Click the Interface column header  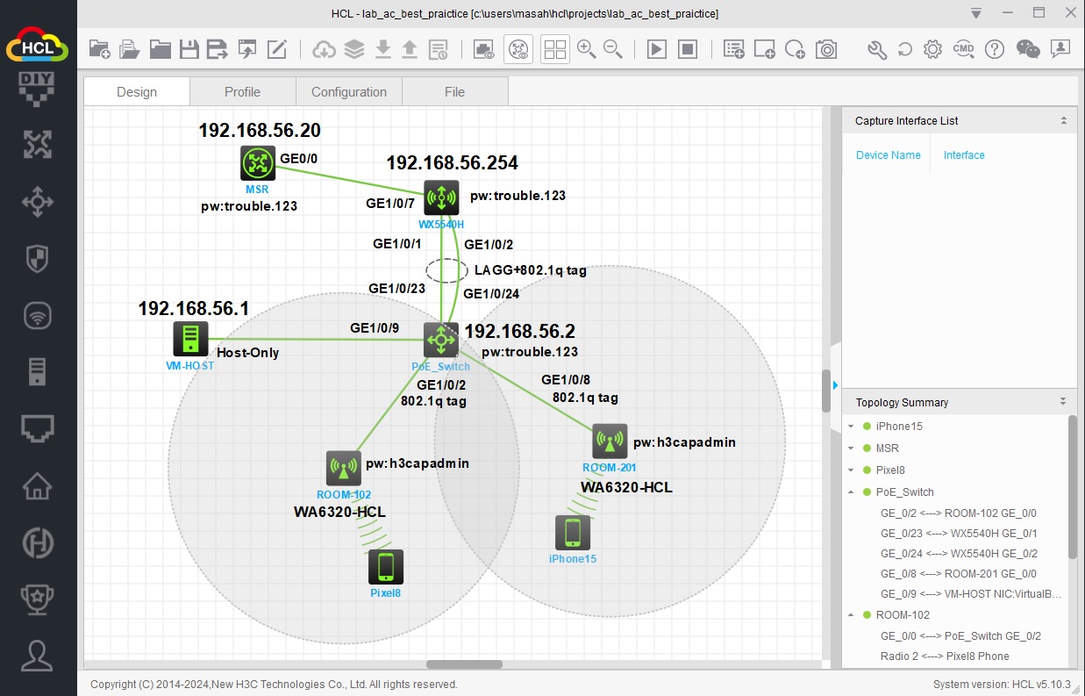964,155
